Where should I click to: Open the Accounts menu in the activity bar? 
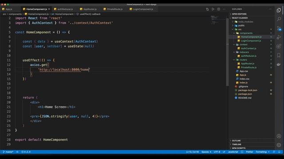tap(279, 136)
